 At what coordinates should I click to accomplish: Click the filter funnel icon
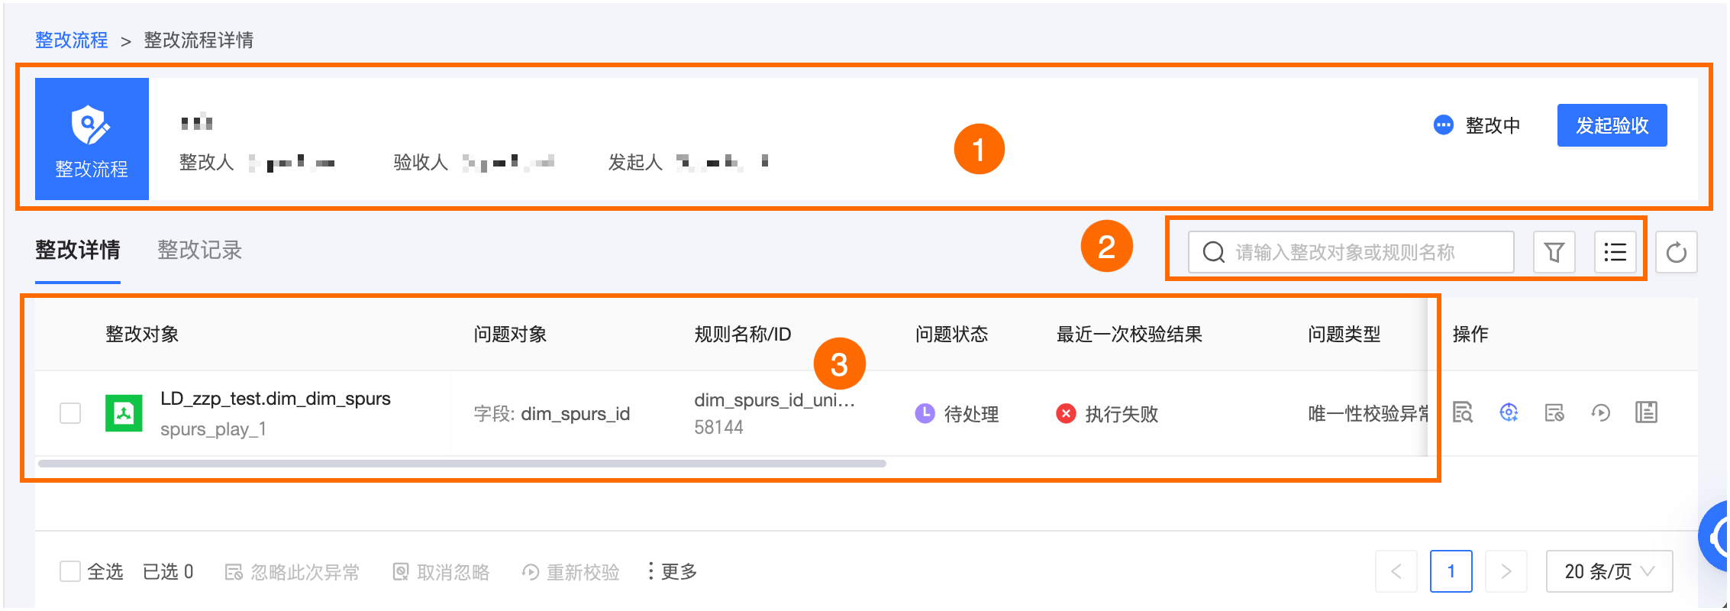(x=1554, y=252)
